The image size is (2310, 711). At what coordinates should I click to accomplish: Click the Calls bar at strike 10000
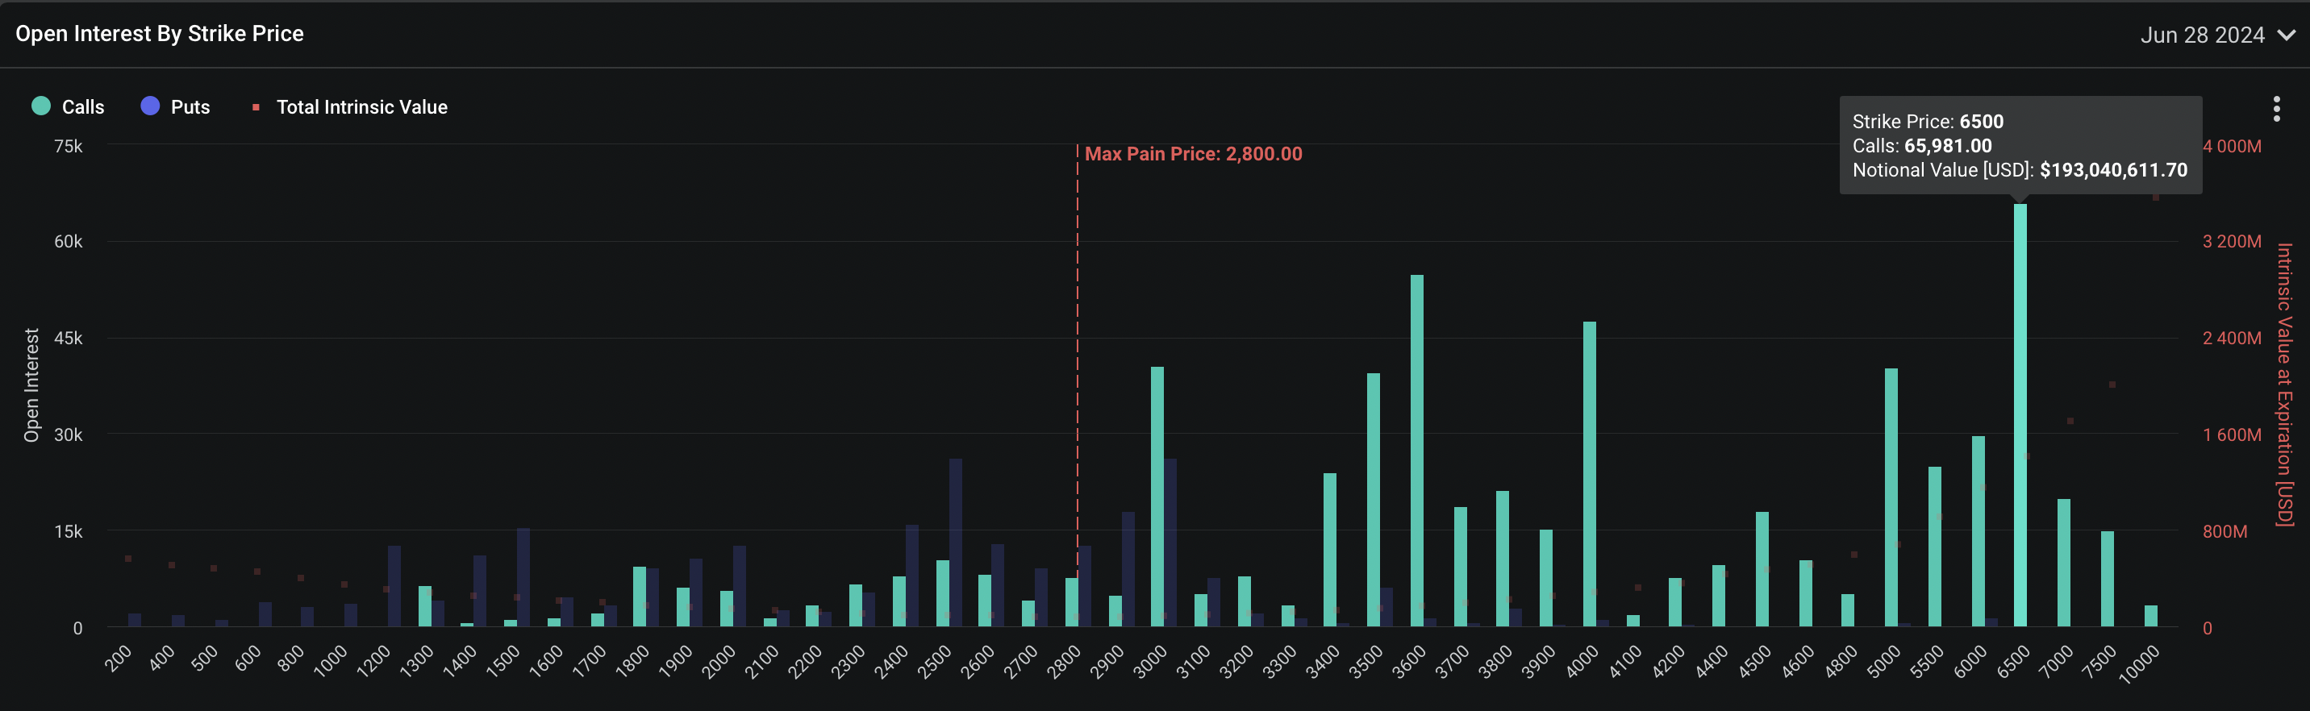(x=2150, y=616)
